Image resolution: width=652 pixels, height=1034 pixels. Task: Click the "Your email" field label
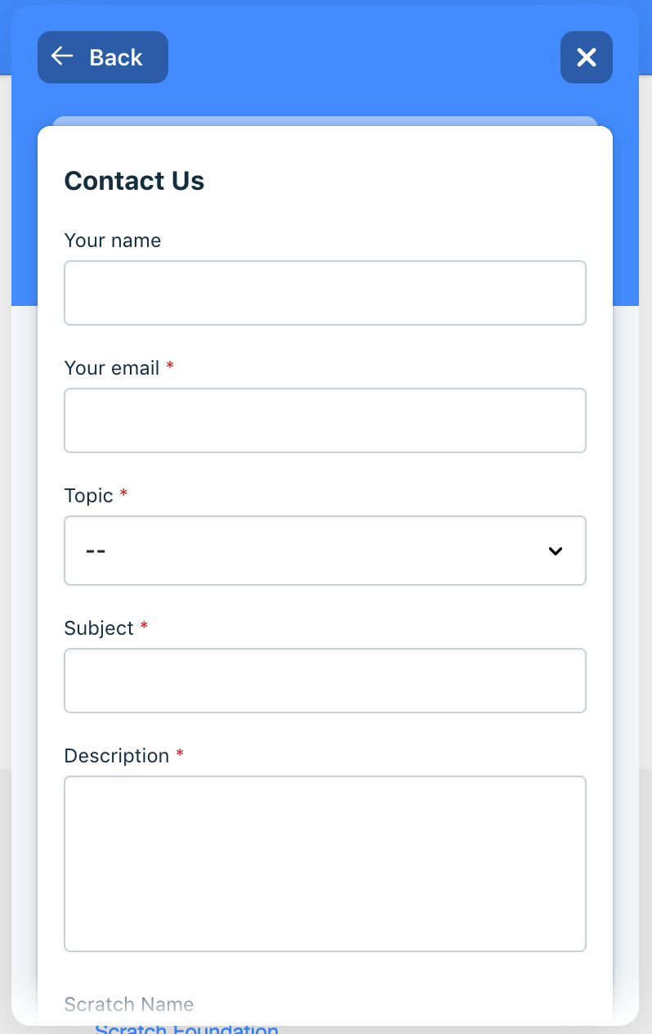pos(112,368)
